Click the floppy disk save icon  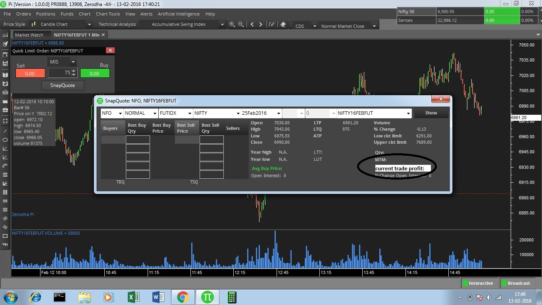(5, 64)
